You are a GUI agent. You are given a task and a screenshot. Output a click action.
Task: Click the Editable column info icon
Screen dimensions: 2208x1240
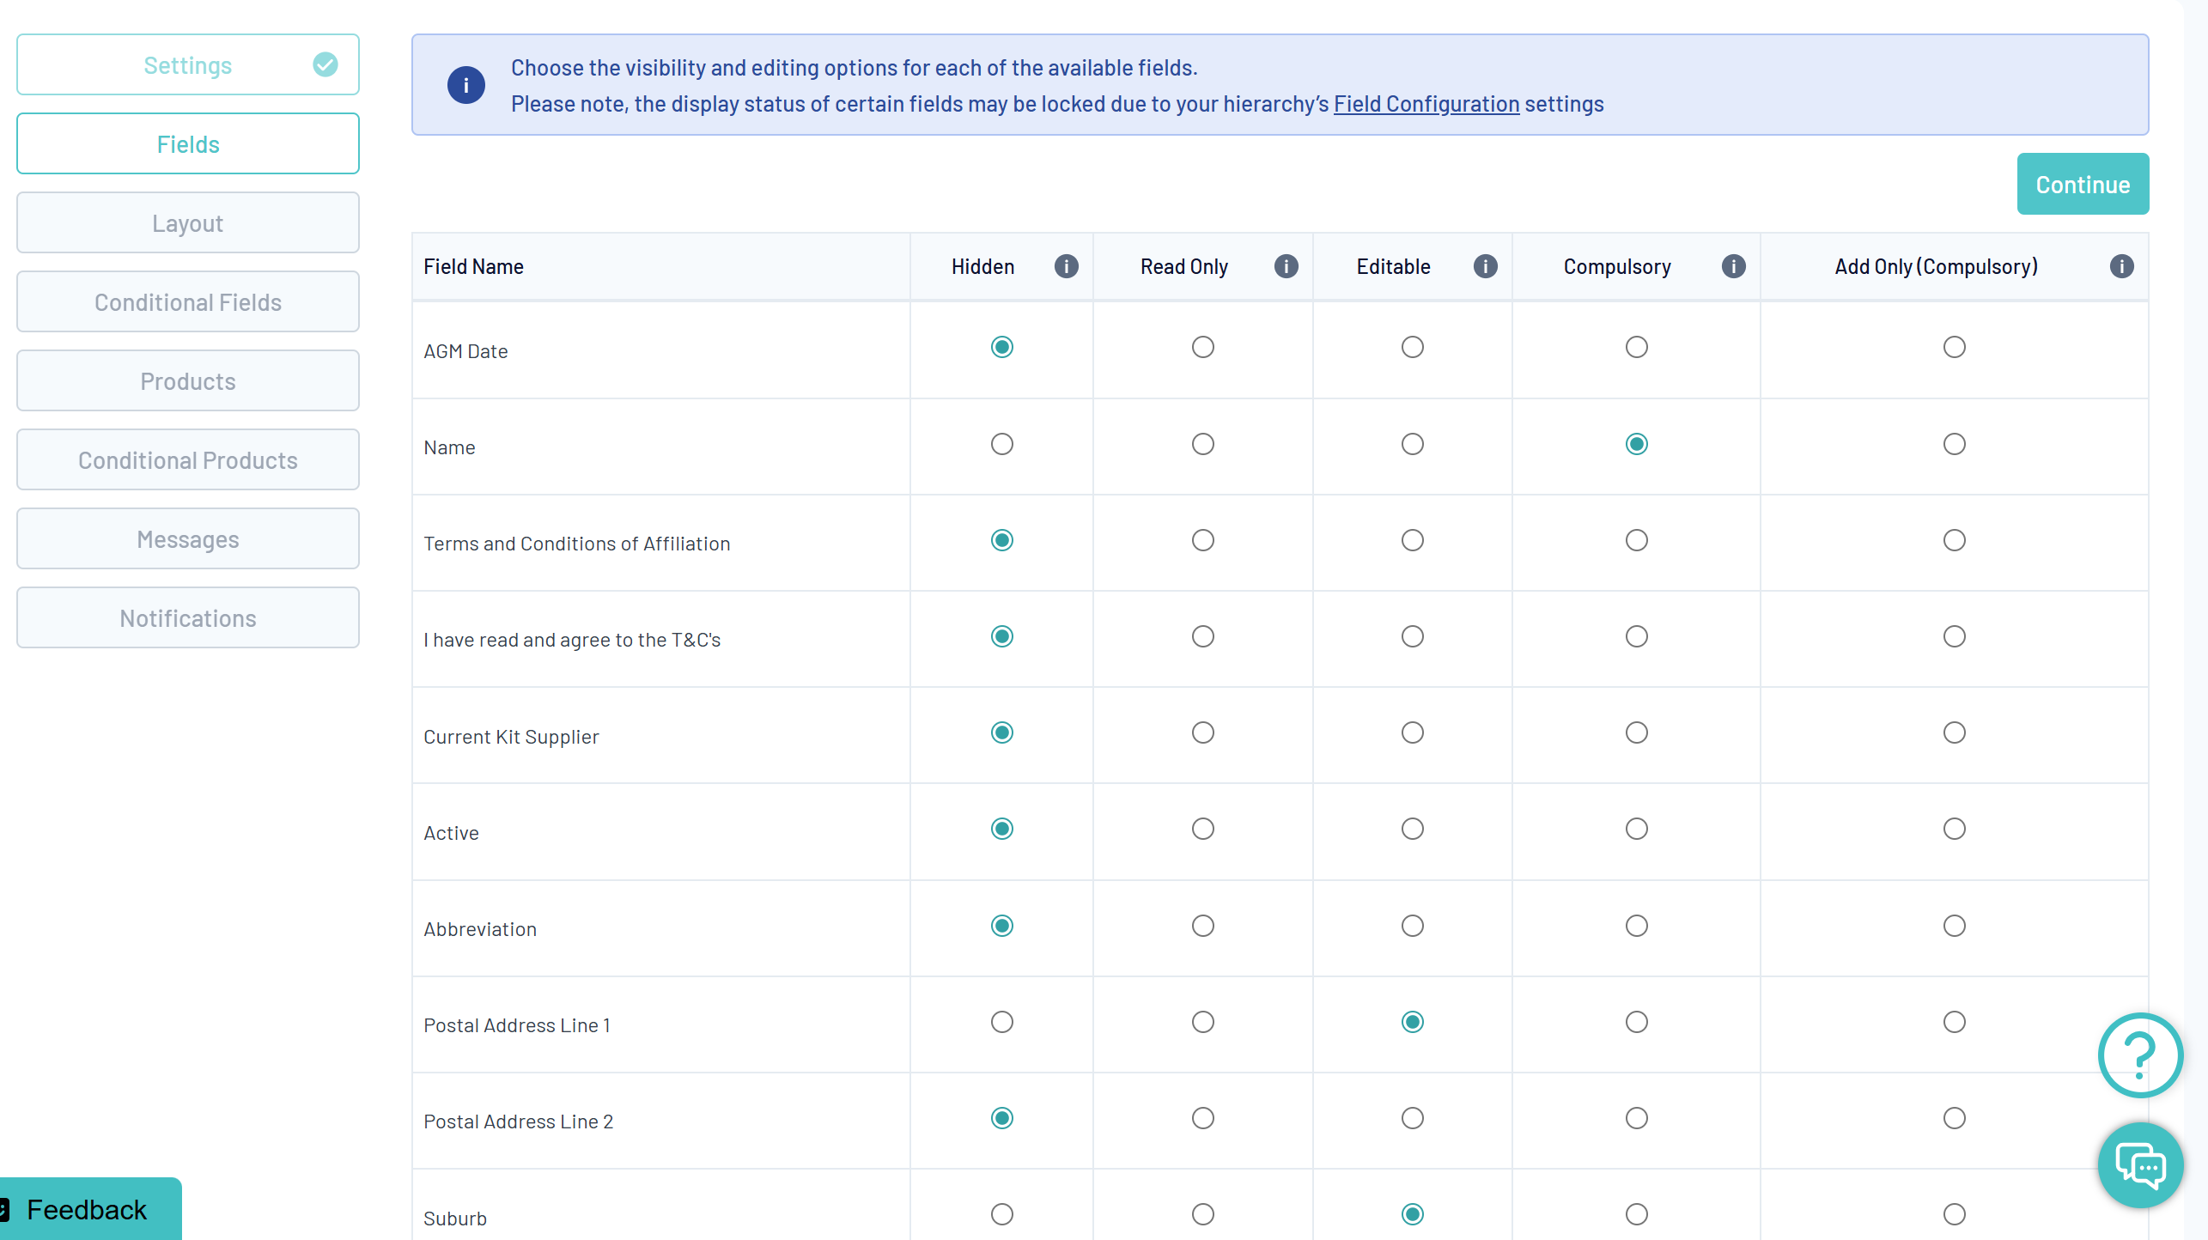coord(1485,266)
